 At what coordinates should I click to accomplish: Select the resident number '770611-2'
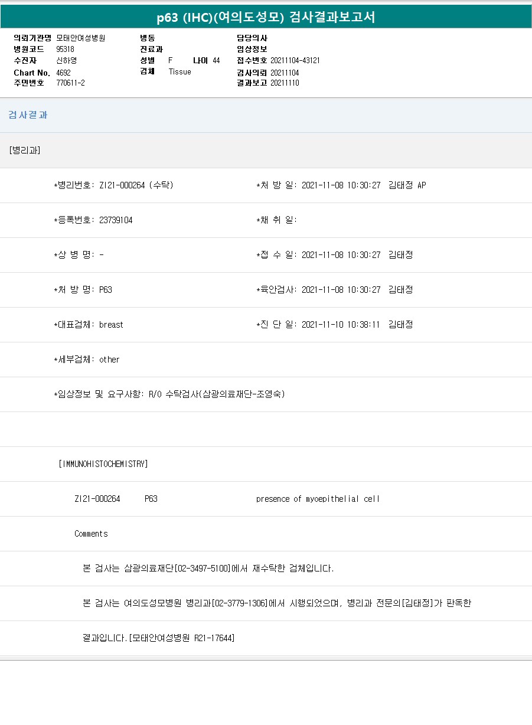(x=70, y=83)
